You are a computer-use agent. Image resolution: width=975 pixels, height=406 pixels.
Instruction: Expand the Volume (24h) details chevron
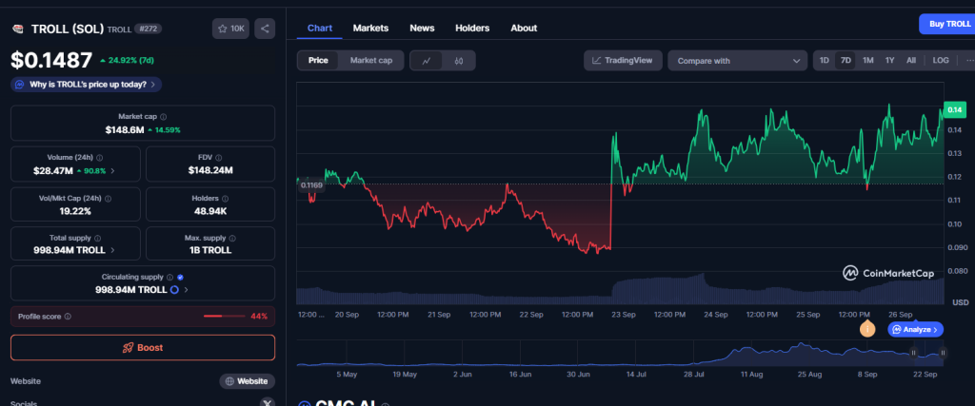113,171
